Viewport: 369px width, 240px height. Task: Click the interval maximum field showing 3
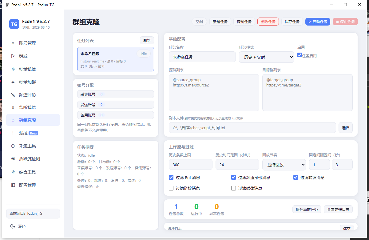[x=342, y=165]
